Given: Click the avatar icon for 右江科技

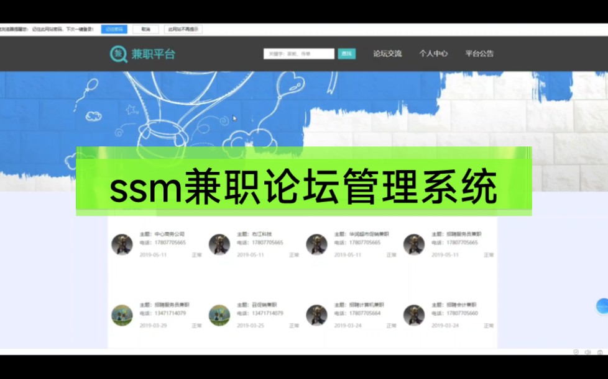Looking at the screenshot, I should [x=219, y=244].
